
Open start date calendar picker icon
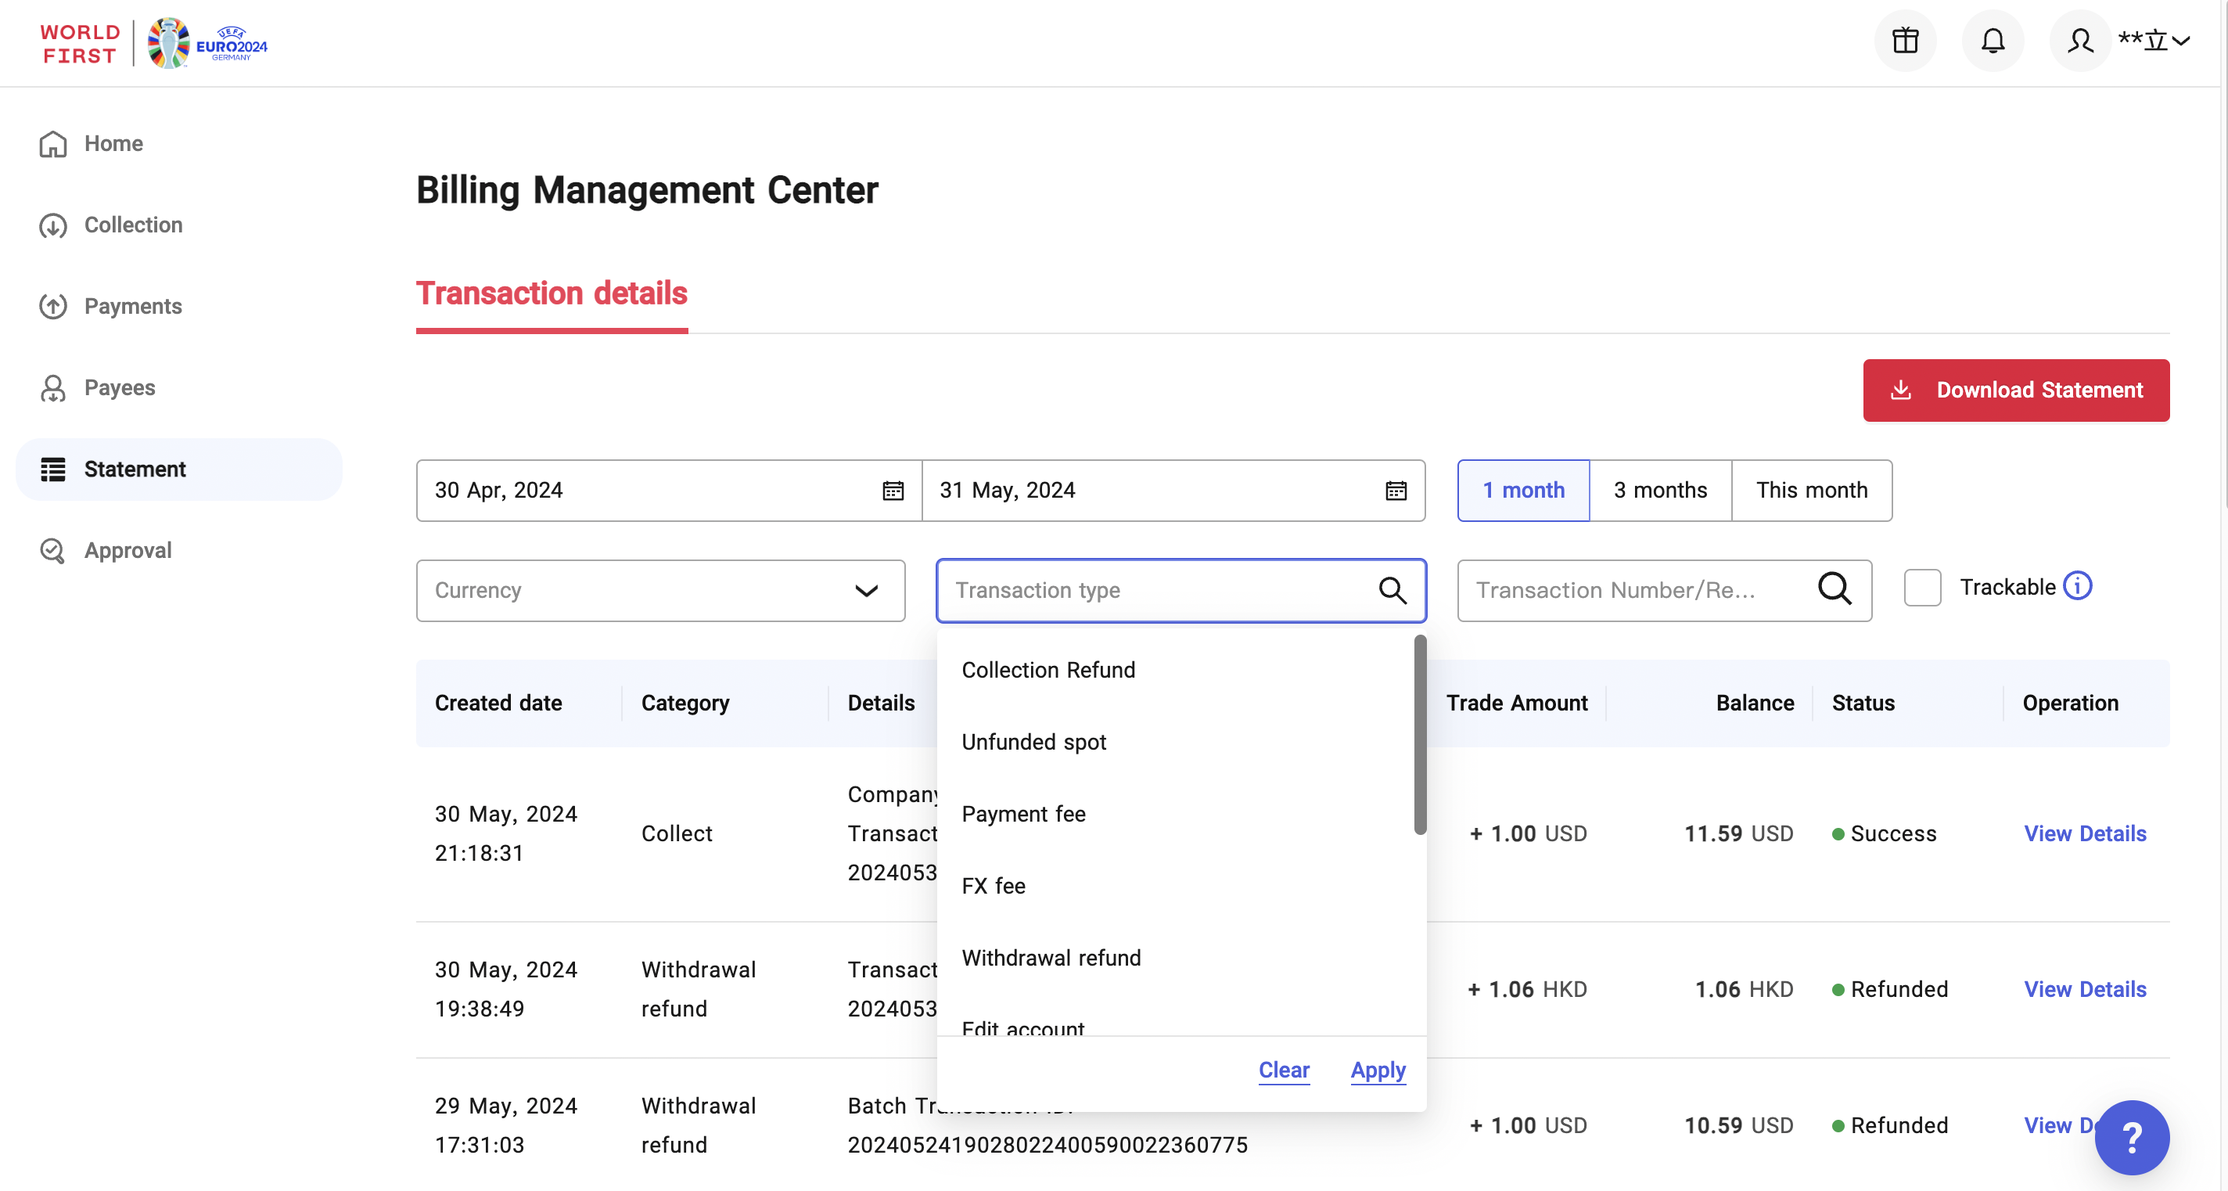893,491
